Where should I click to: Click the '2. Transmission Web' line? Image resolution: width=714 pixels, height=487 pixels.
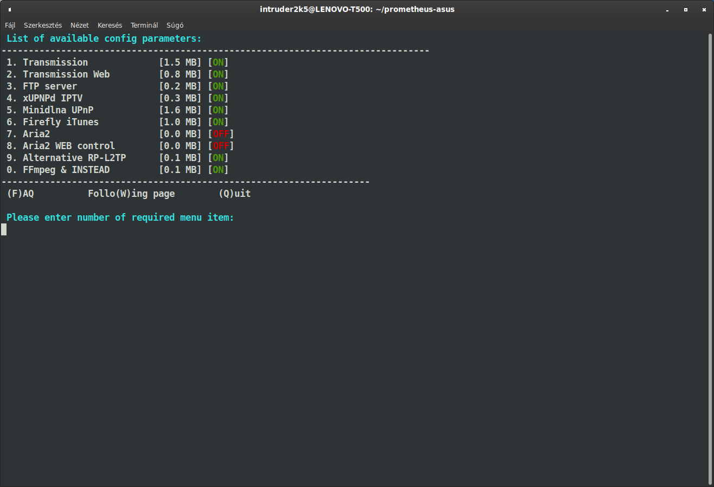118,74
